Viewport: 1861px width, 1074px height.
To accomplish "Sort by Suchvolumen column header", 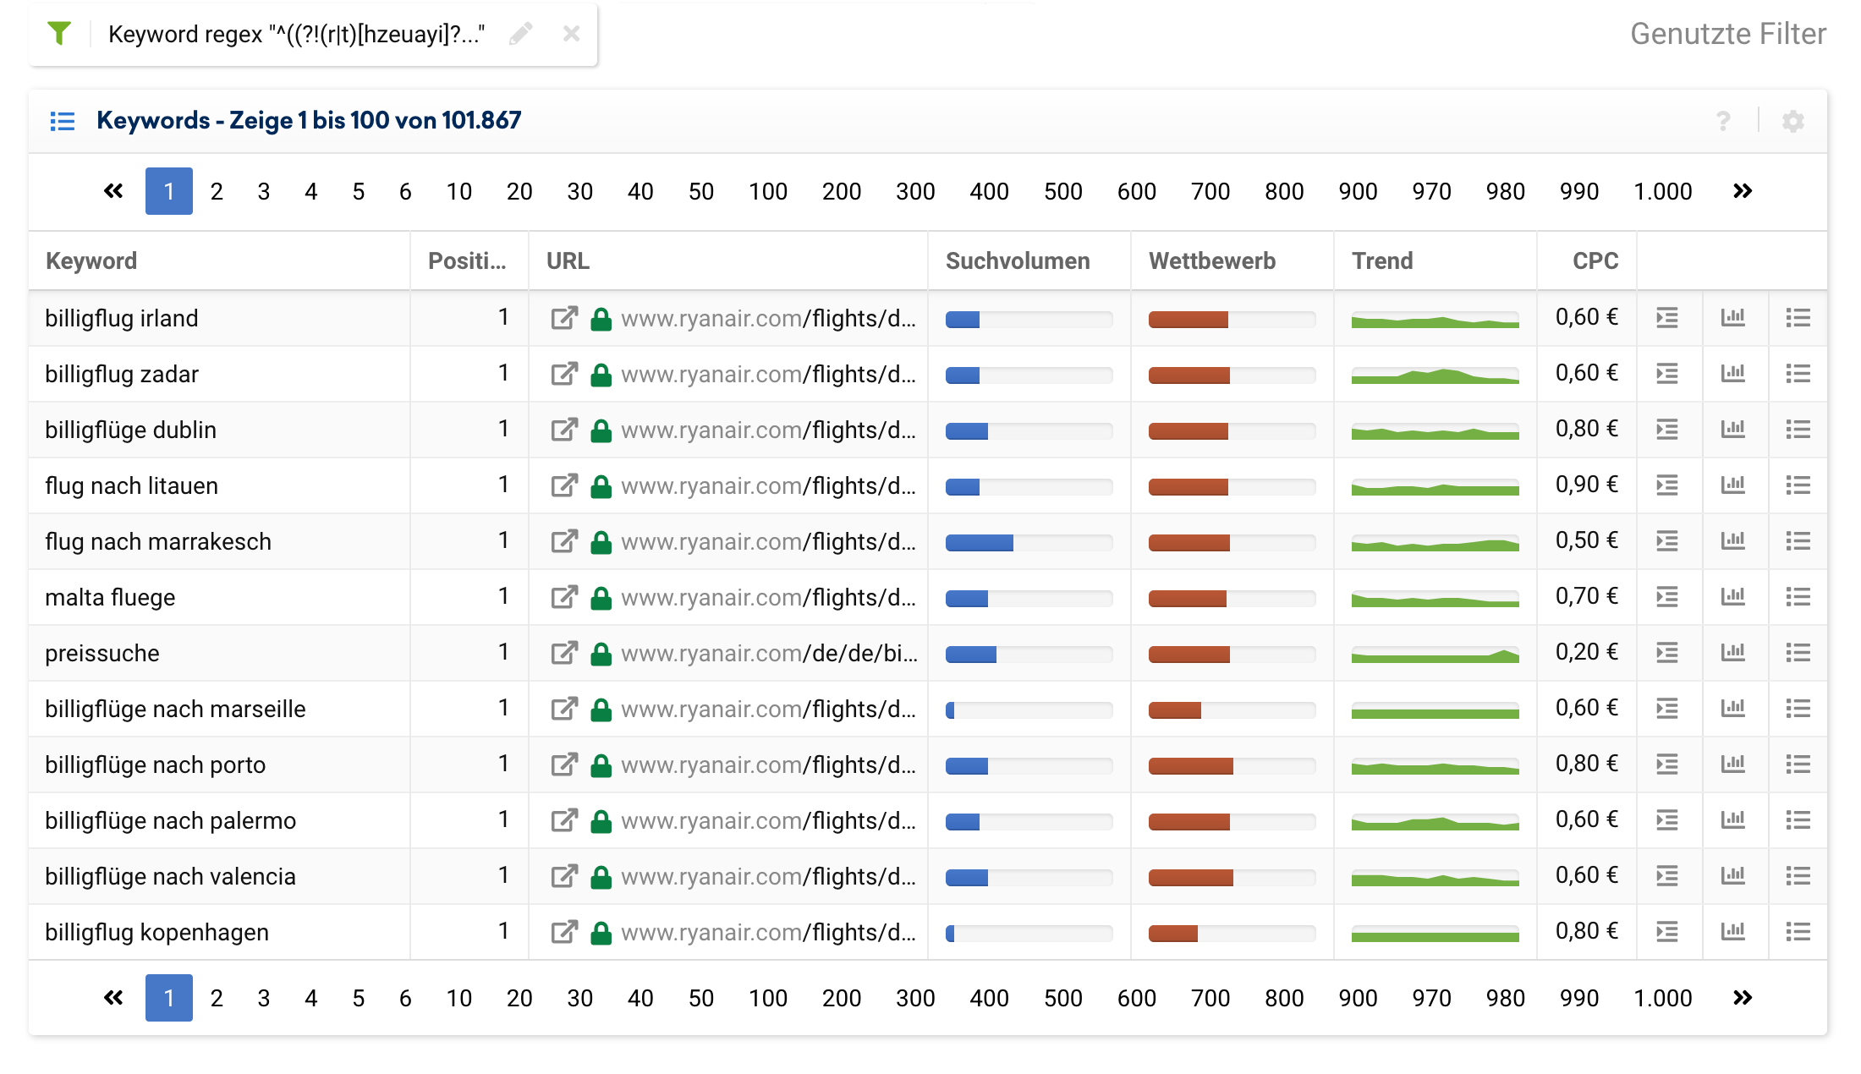I will [1017, 260].
